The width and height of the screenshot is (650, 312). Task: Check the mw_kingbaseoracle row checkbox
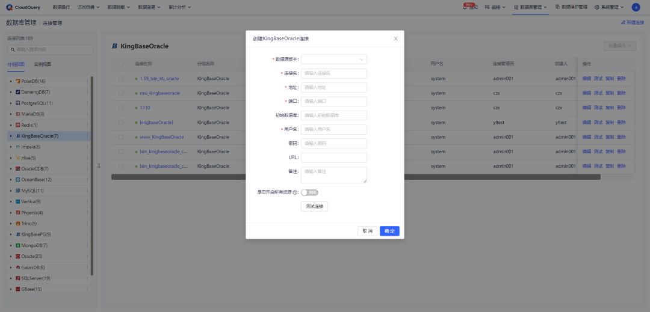(121, 93)
